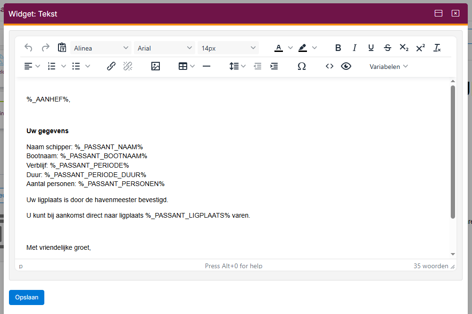Expand the bullet list style chevron
The image size is (472, 314).
pyautogui.click(x=88, y=66)
